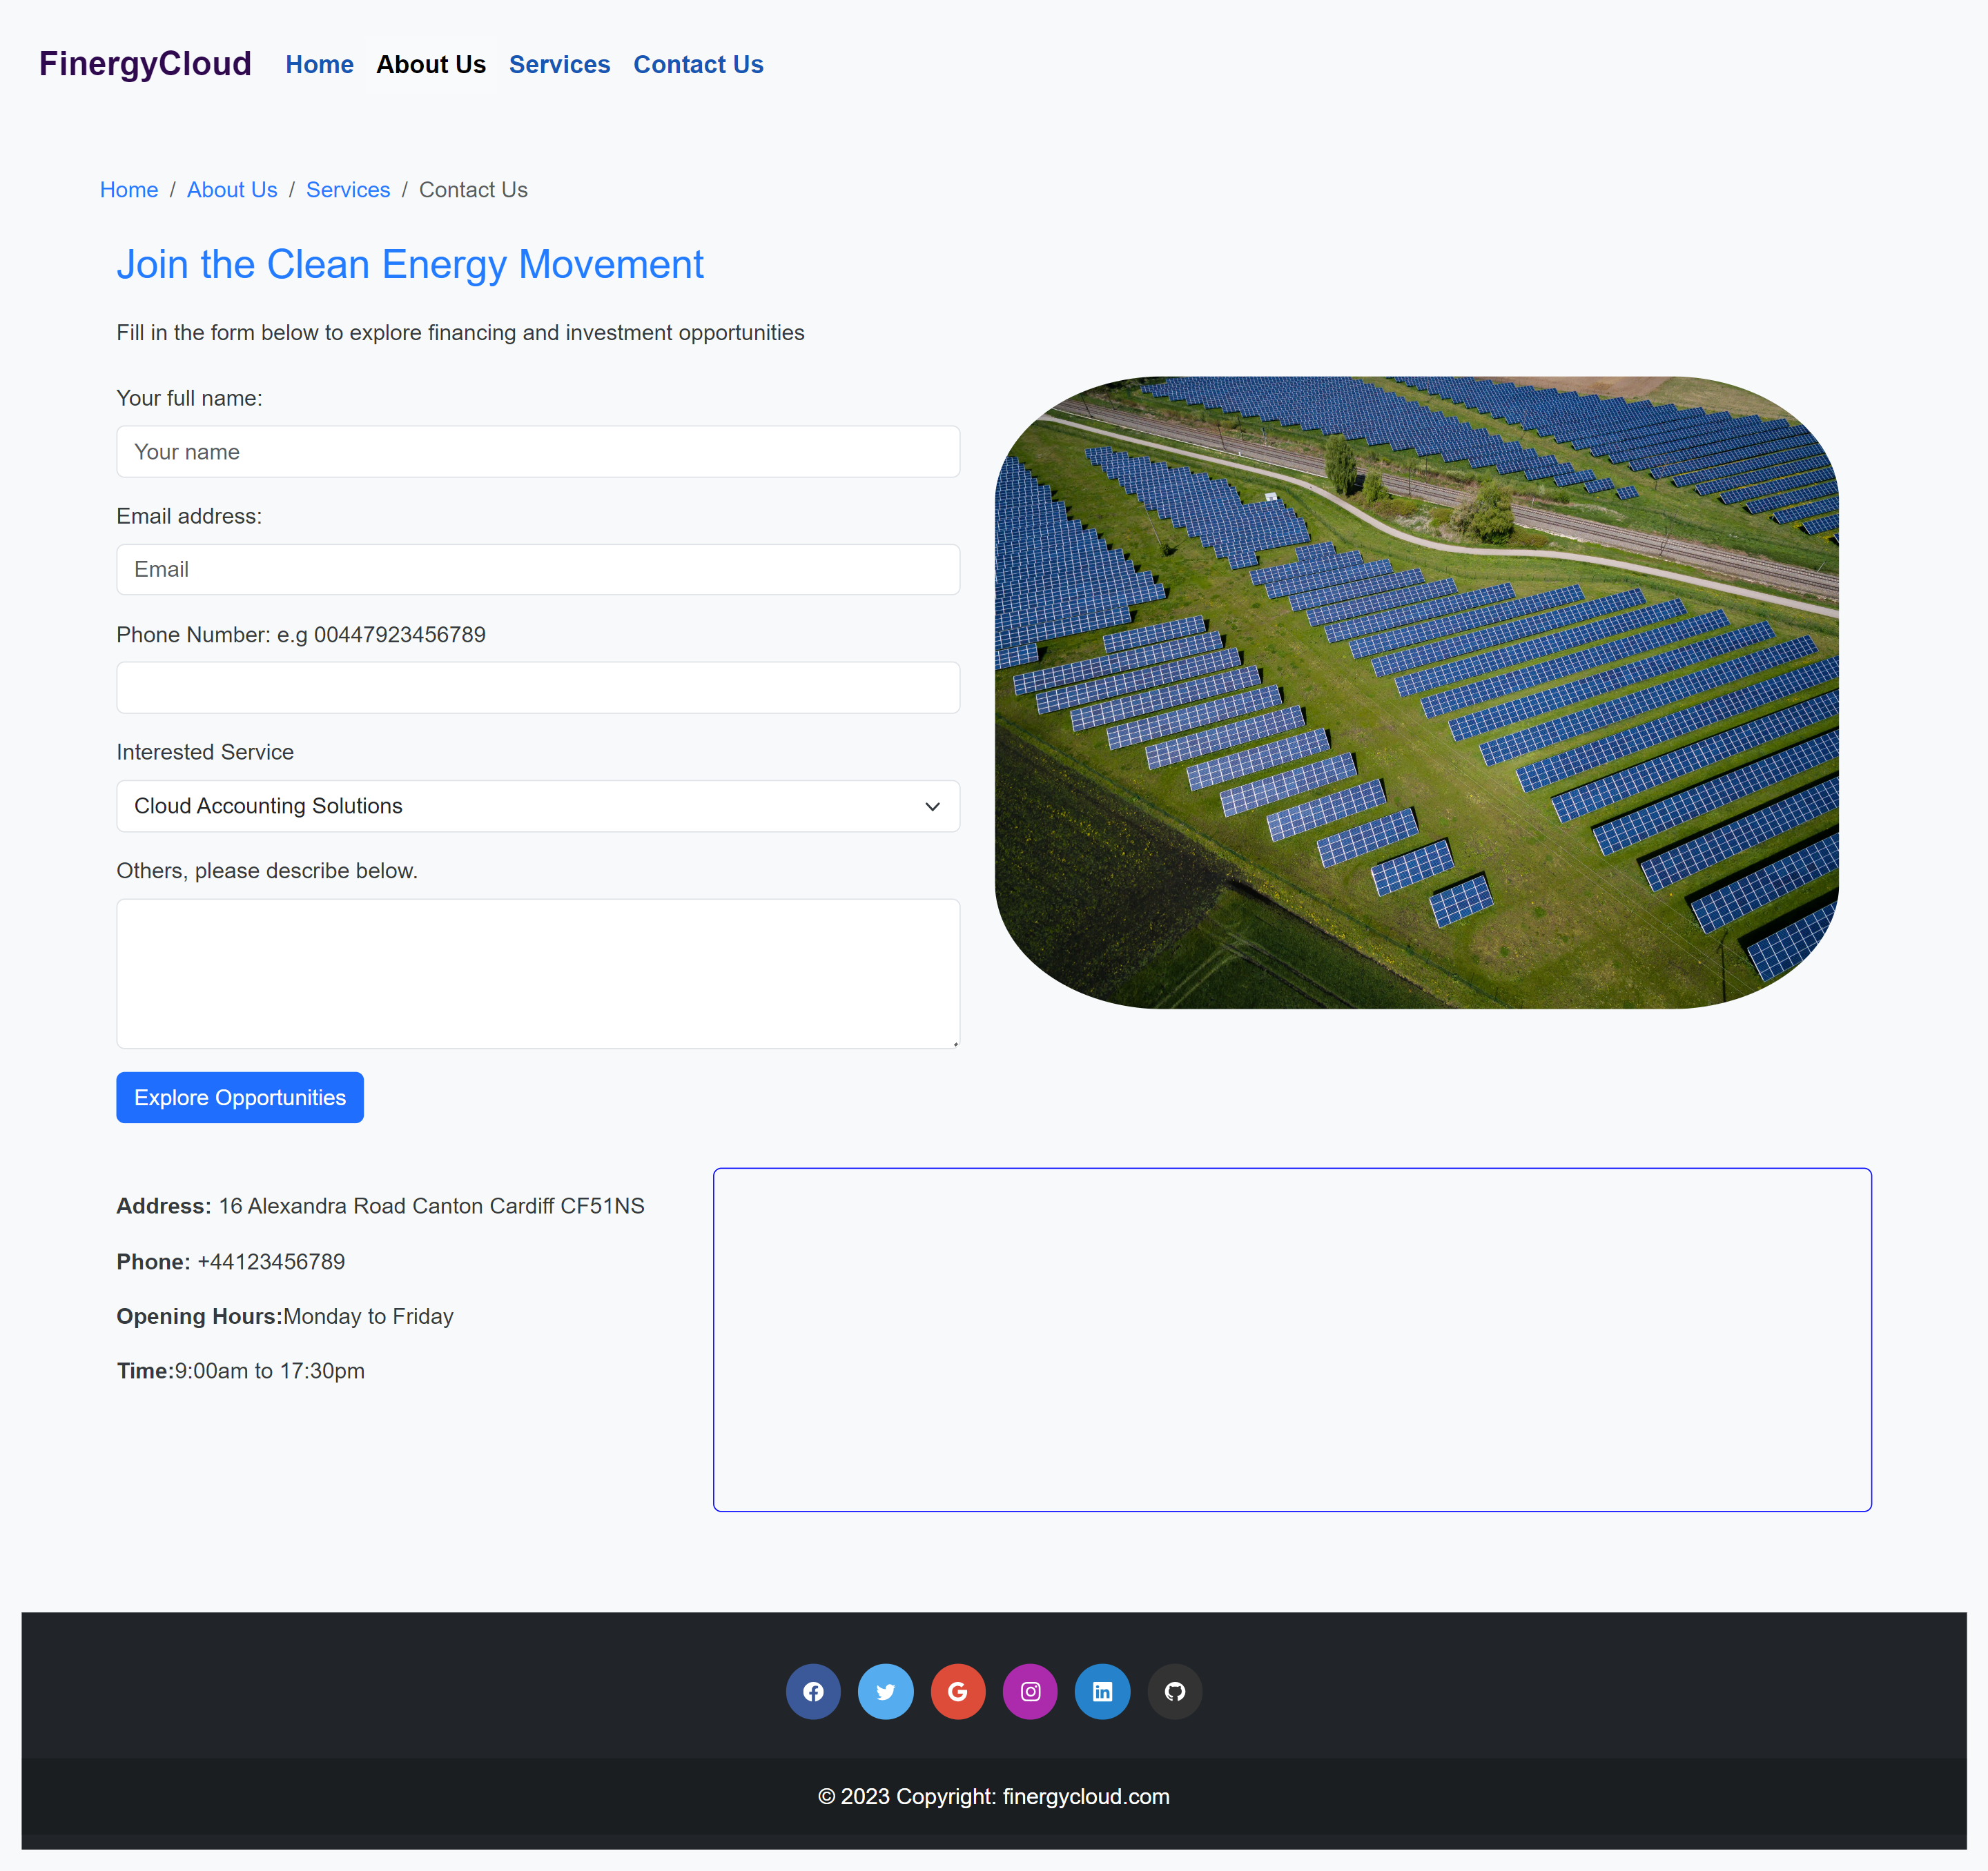The height and width of the screenshot is (1871, 1988).
Task: Click the About Us breadcrumb link
Action: (232, 190)
